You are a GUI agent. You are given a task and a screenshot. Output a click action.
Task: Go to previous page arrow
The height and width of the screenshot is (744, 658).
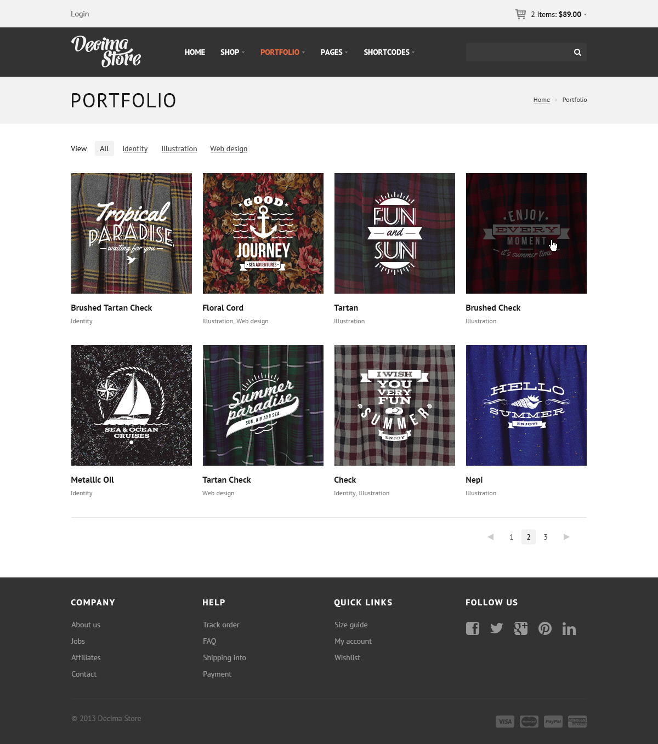coord(491,537)
